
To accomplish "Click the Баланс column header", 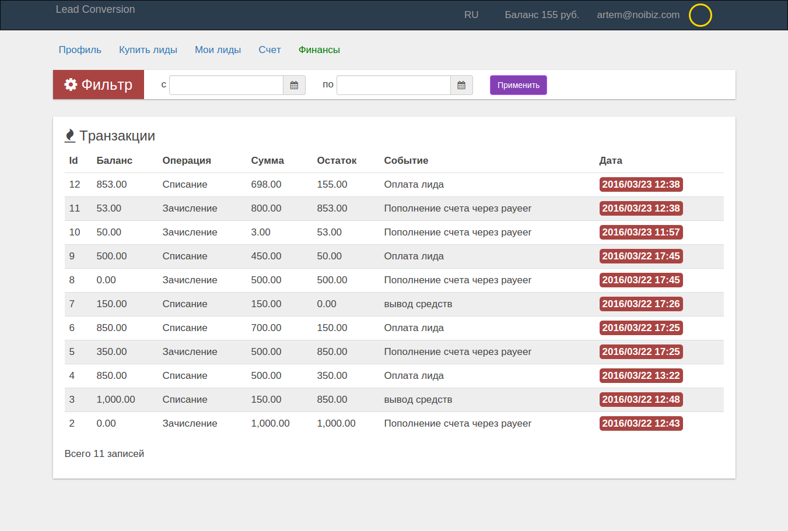I will click(114, 161).
